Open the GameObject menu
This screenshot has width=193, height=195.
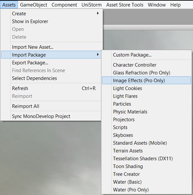click(33, 5)
